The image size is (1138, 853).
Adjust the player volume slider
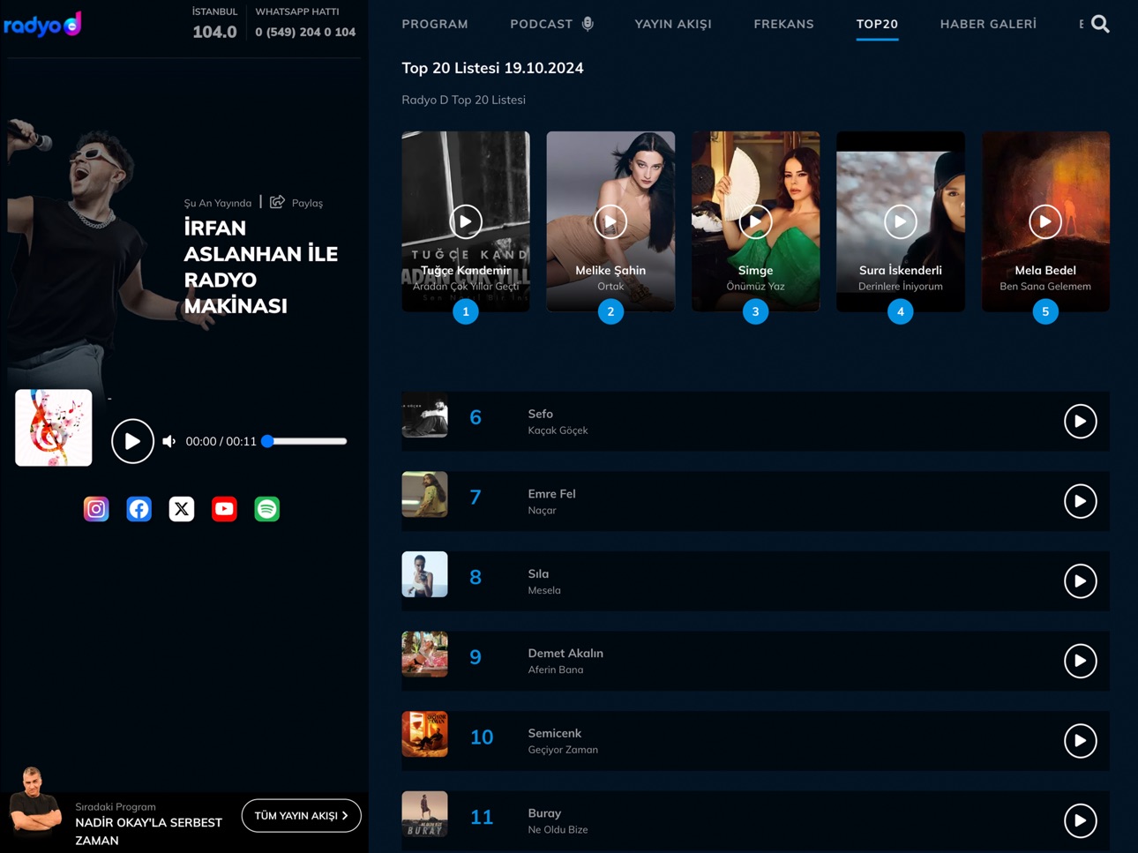[303, 441]
